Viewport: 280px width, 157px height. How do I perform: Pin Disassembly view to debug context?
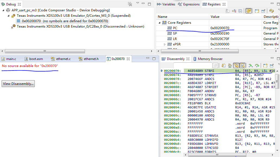tap(272, 66)
